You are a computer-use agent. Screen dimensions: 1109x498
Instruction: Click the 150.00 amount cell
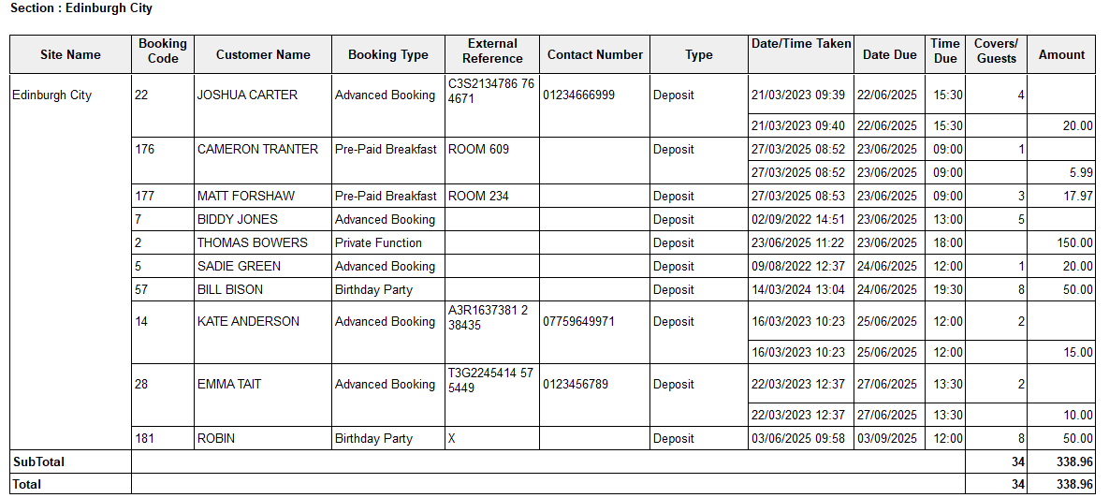tap(1073, 242)
